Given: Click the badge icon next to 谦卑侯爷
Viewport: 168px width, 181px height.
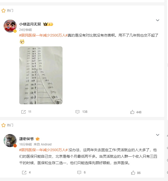Looking at the screenshot, I should point(38,139).
